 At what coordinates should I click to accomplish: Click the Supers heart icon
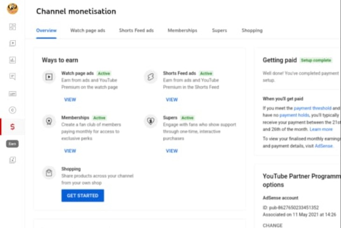coord(150,121)
